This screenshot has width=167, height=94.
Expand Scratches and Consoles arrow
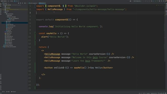tap(3, 47)
